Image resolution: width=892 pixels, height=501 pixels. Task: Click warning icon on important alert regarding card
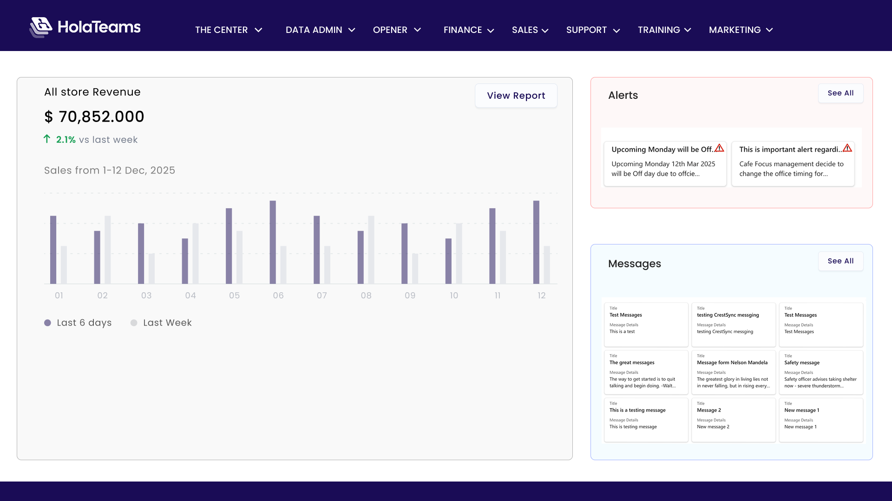[x=847, y=148]
